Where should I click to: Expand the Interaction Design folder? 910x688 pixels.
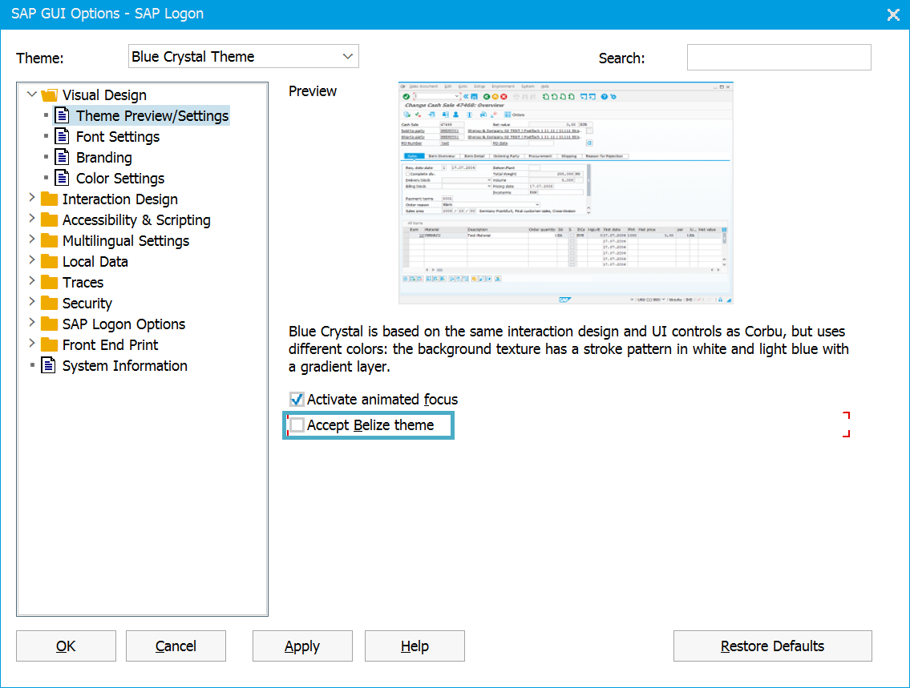point(32,198)
